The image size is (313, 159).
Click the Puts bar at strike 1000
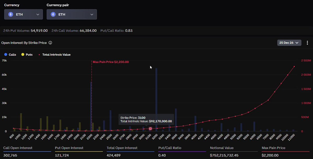(21, 122)
